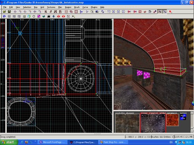Viewport: 194px width, 145px height.
Task: Open the Brush menu
Action: [x=77, y=7]
